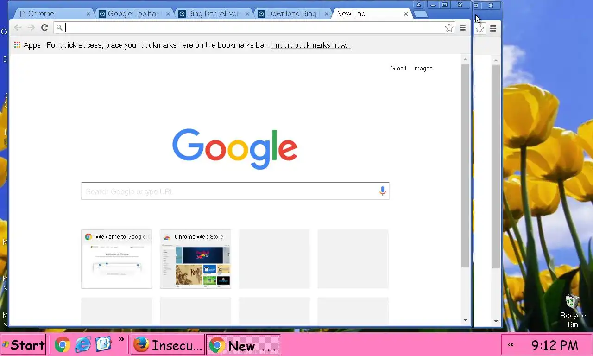Open the menu icon in the back window
The image size is (593, 356).
(x=493, y=29)
